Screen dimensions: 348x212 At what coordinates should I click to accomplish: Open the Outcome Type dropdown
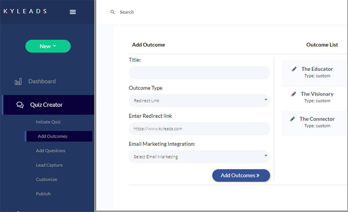pyautogui.click(x=199, y=101)
